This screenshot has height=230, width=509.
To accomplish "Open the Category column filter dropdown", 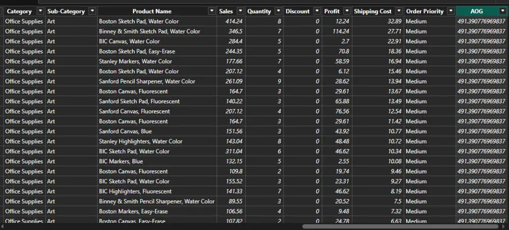I will point(39,11).
